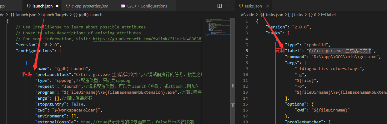Viewport: 387px width, 124px height.
Task: Click the C/C++ Configurations tab icon
Action: pyautogui.click(x=123, y=6)
